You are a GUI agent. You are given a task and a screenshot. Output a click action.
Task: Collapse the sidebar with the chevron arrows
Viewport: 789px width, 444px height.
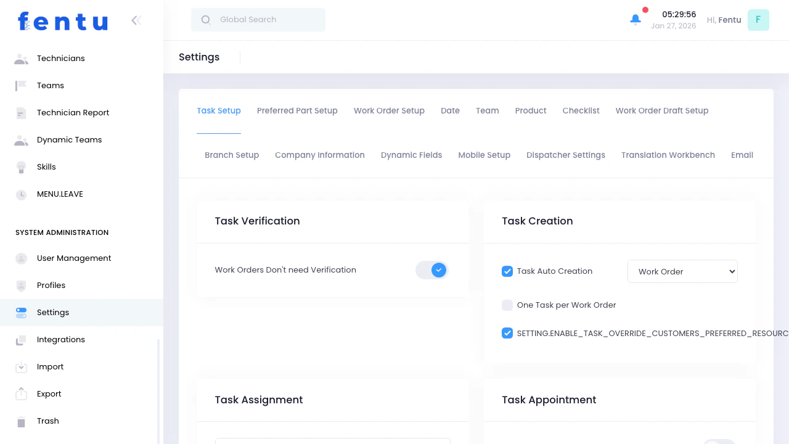(136, 20)
